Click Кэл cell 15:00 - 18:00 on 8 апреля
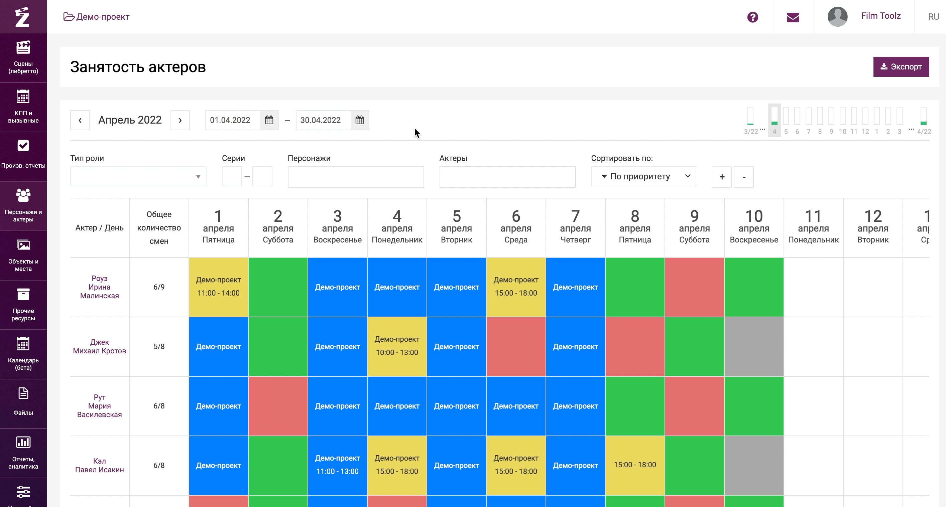The width and height of the screenshot is (946, 507). click(635, 465)
